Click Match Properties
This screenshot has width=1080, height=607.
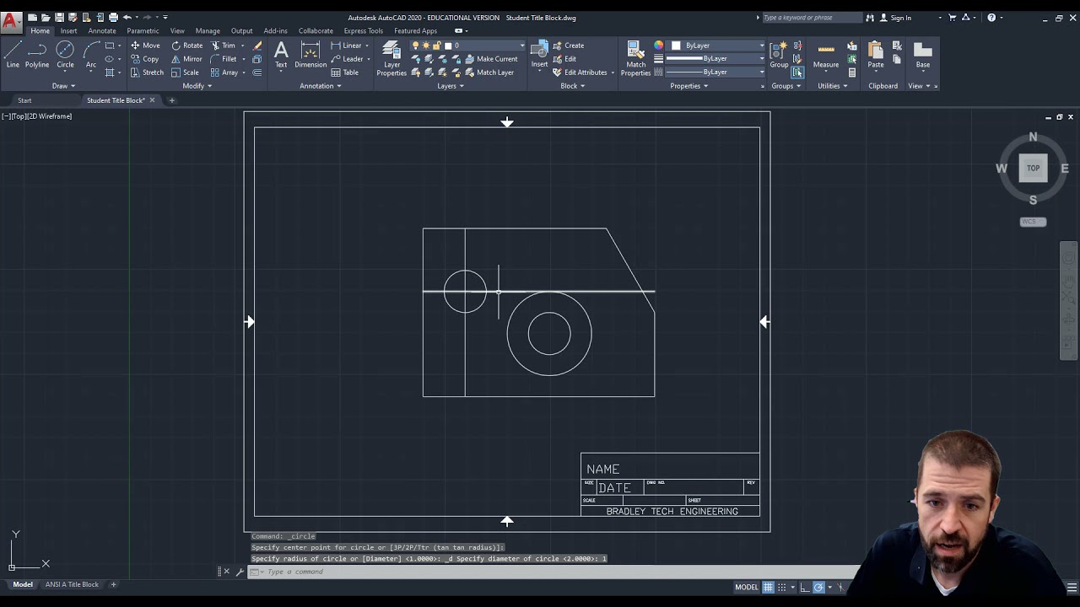pyautogui.click(x=635, y=57)
